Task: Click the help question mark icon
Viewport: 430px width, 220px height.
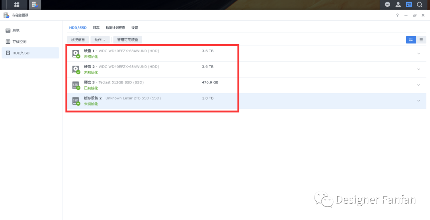Action: pos(397,16)
